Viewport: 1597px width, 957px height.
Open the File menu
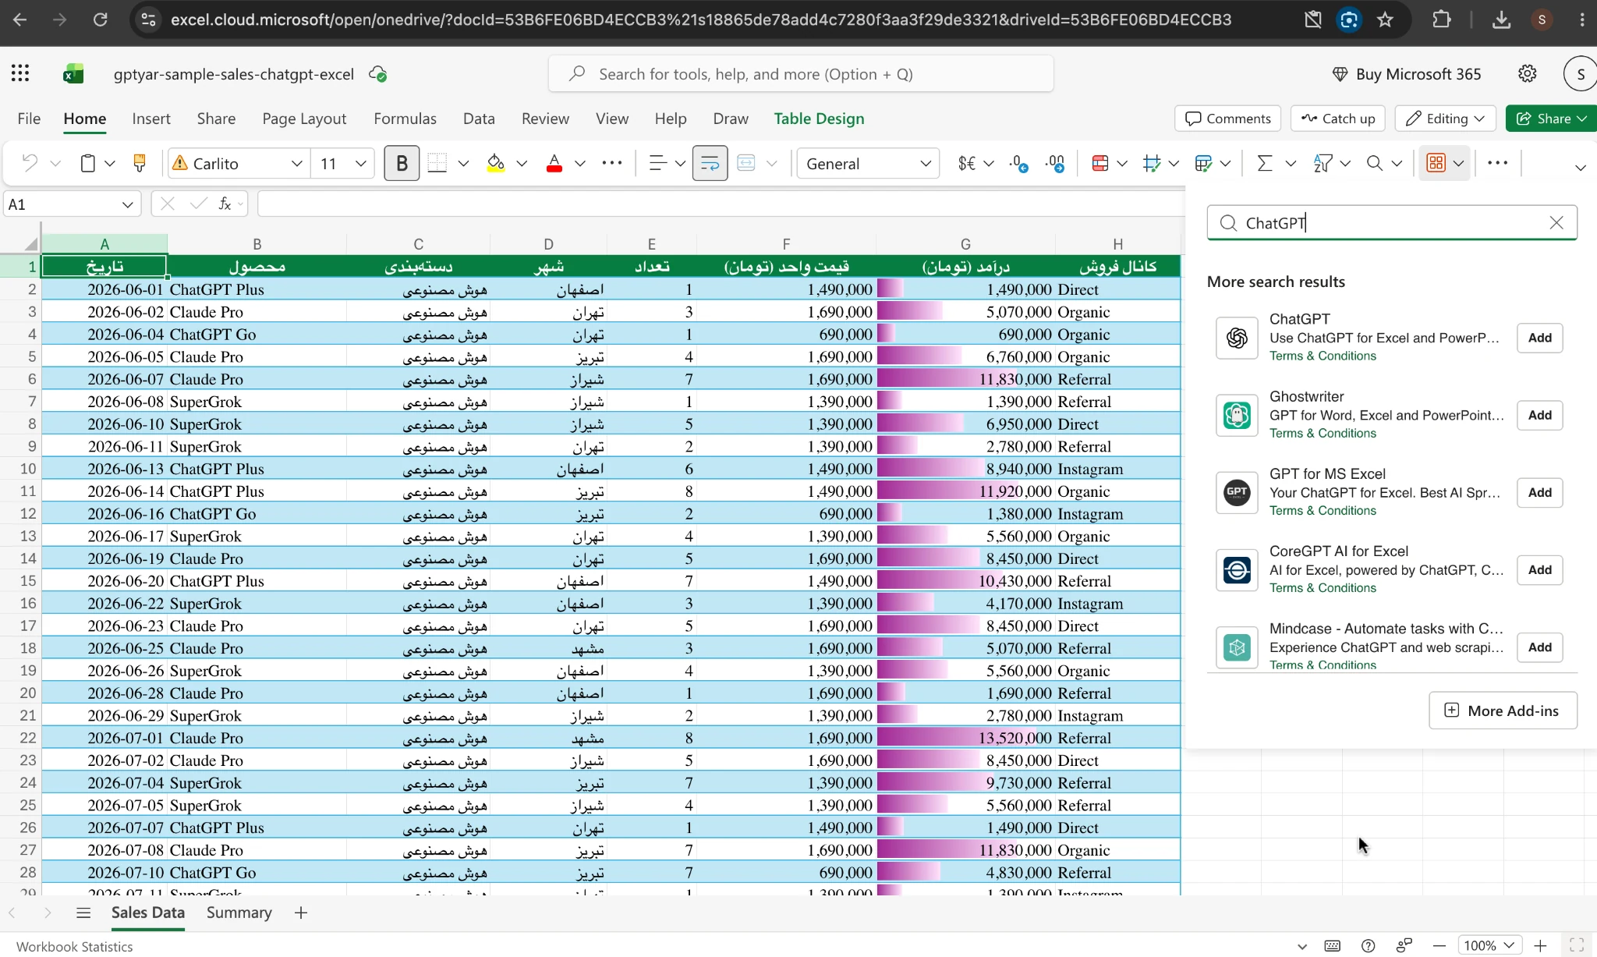[x=29, y=119]
